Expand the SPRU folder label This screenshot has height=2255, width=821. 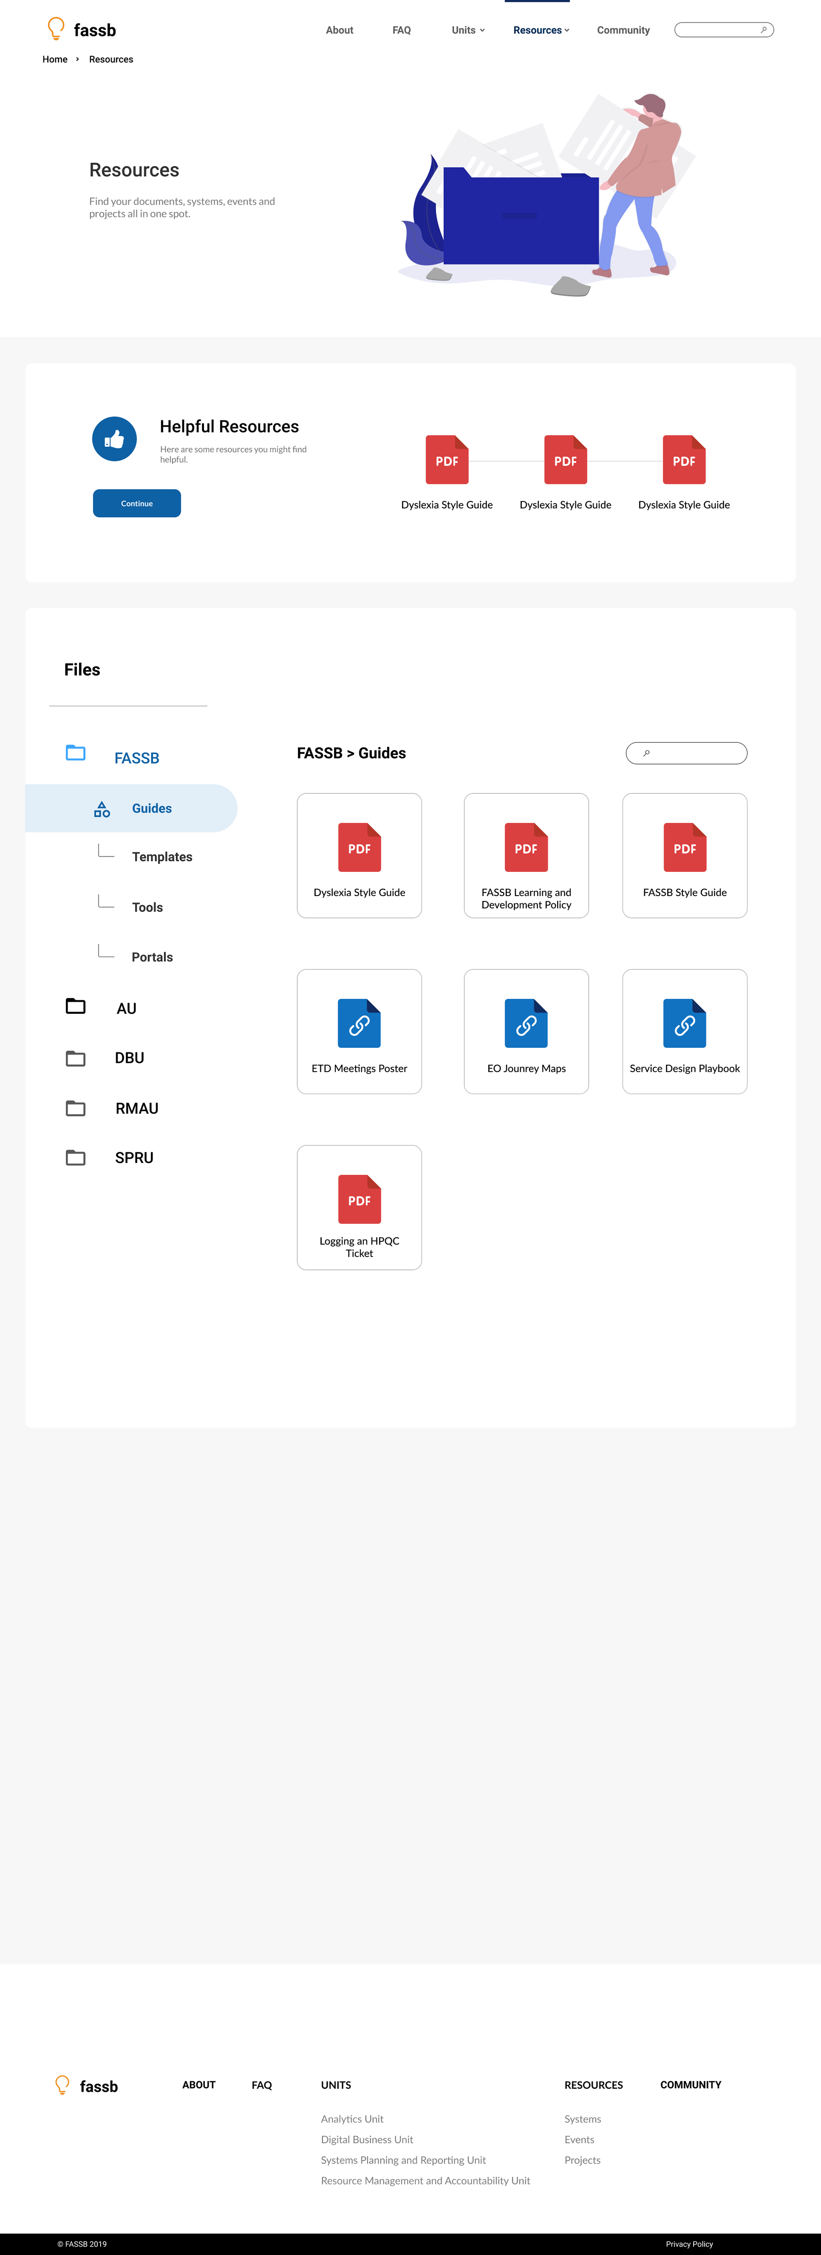tap(134, 1157)
